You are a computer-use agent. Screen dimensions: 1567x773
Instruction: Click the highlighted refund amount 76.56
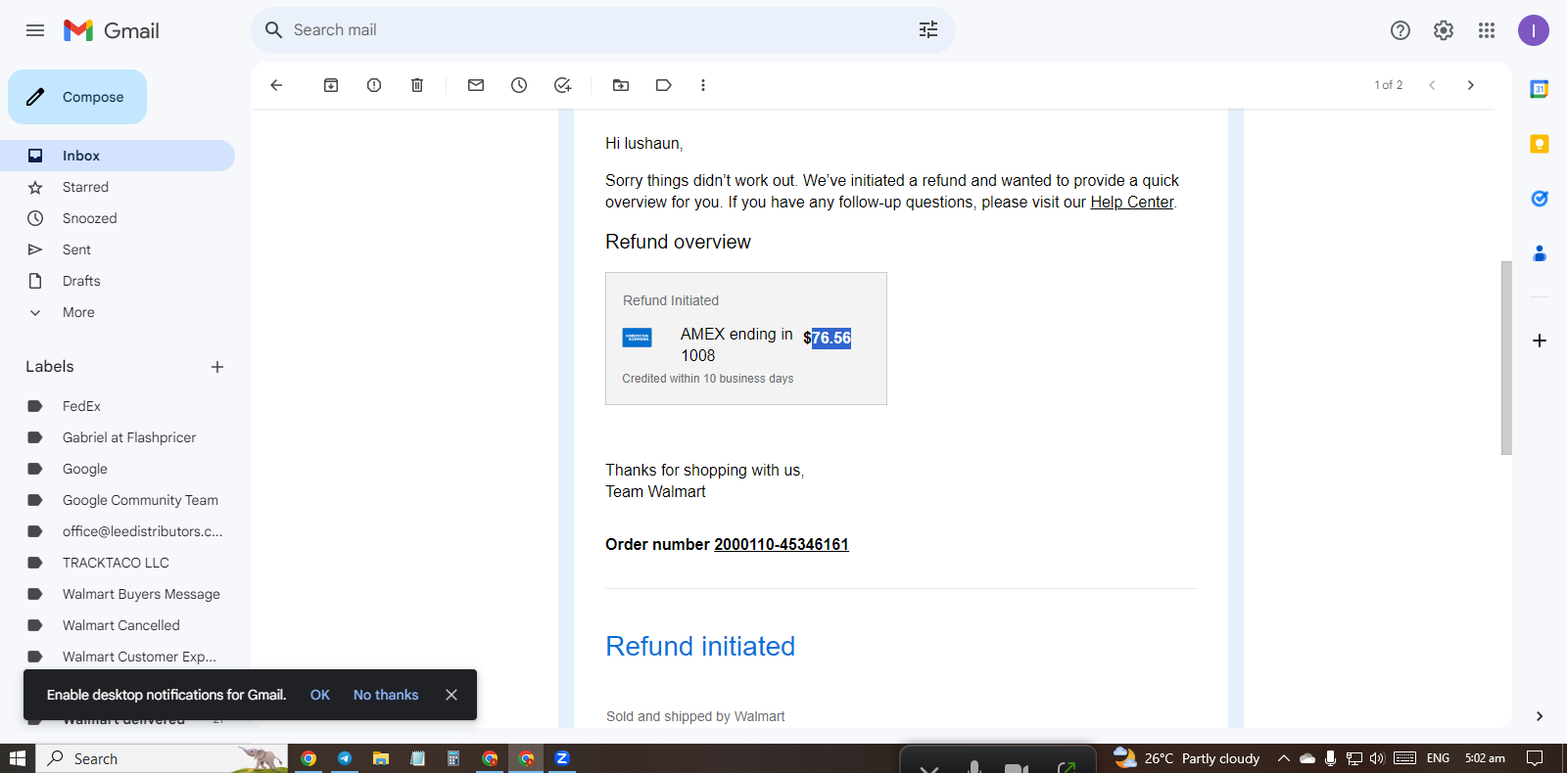pyautogui.click(x=831, y=339)
